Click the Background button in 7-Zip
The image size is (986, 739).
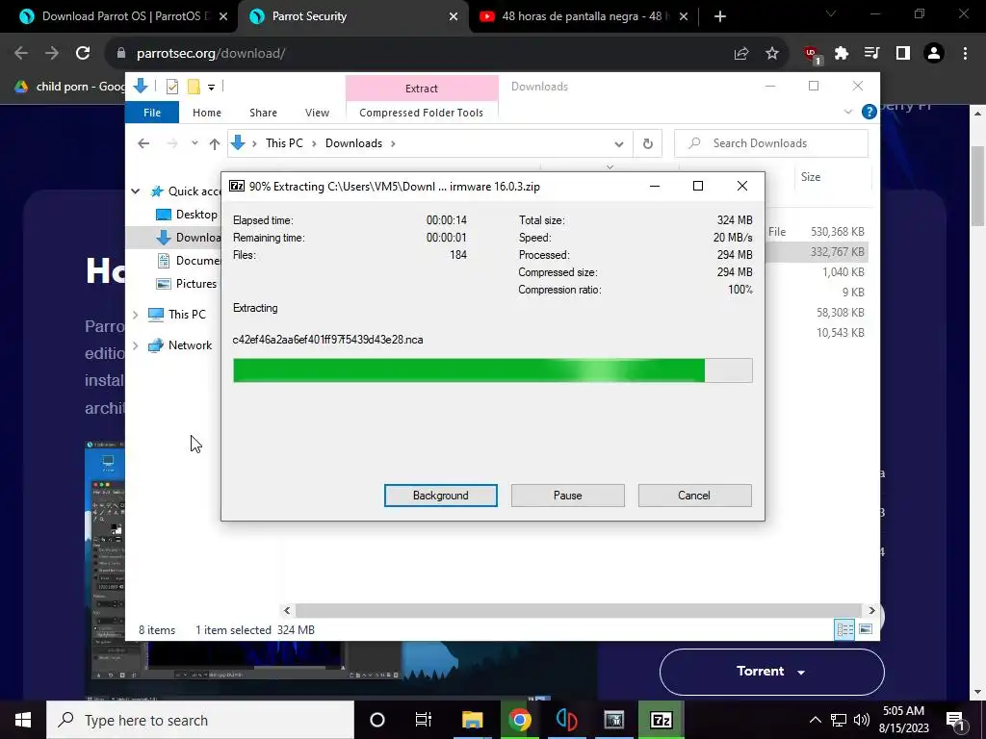tap(441, 496)
